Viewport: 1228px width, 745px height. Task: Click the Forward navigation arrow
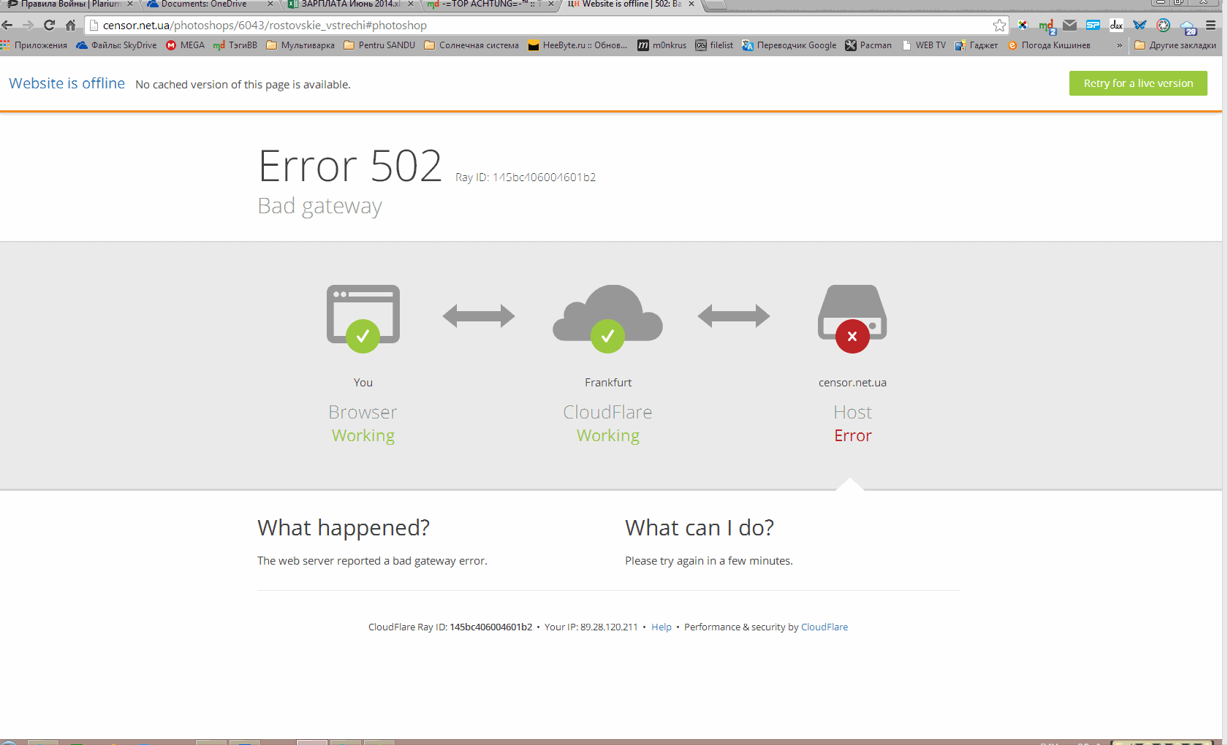click(x=28, y=25)
